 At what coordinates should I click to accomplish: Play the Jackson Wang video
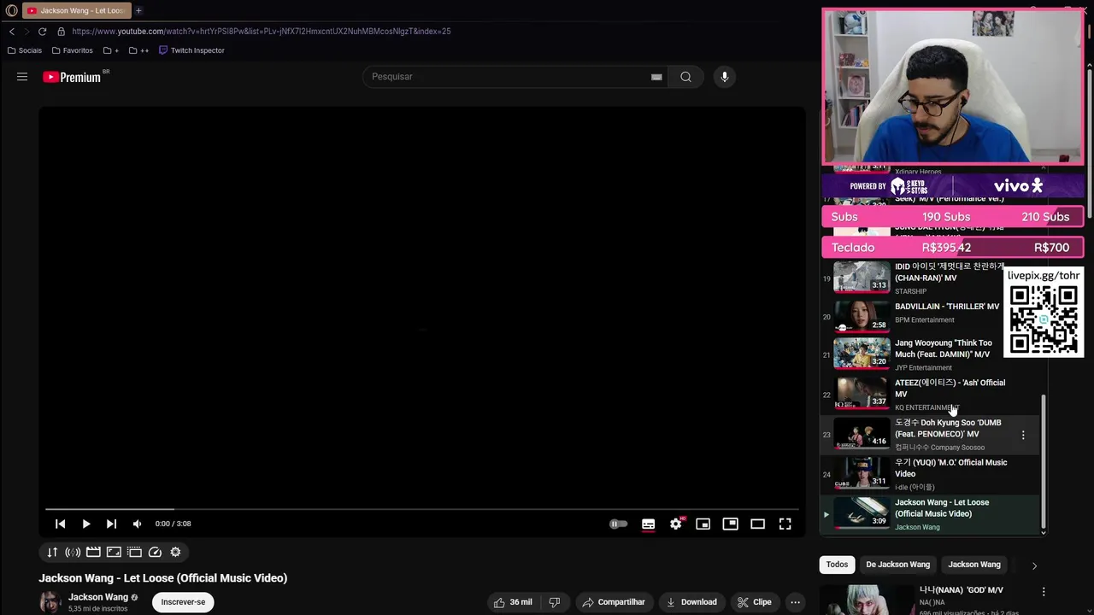pos(85,524)
